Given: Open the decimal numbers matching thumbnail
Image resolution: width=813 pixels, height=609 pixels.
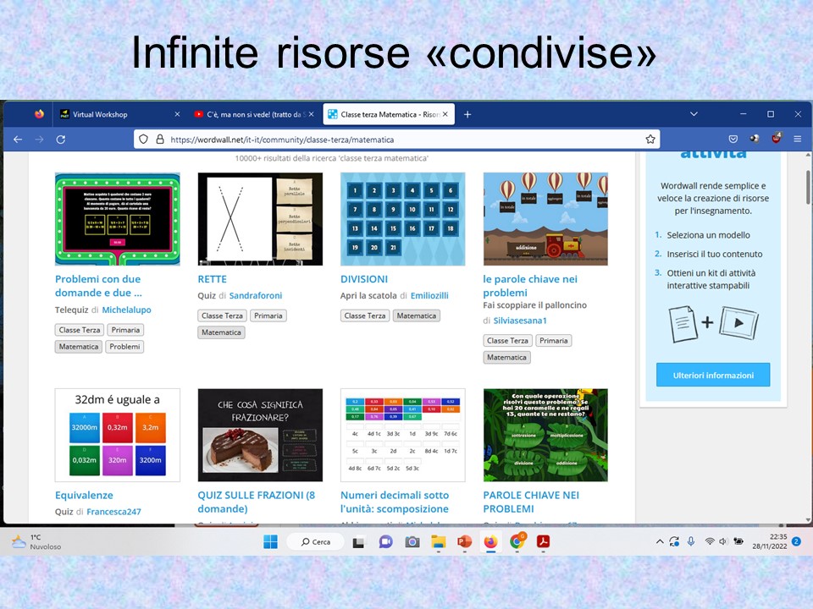Looking at the screenshot, I should pyautogui.click(x=403, y=435).
